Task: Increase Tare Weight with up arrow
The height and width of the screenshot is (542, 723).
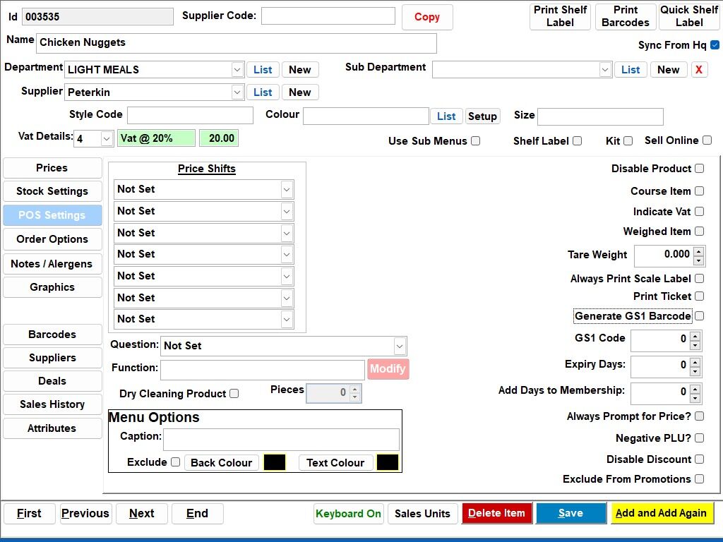Action: tap(698, 252)
